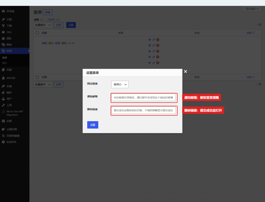Click the 媒体 media icon
Screen dimensions: 265x202
(x=3, y=44)
